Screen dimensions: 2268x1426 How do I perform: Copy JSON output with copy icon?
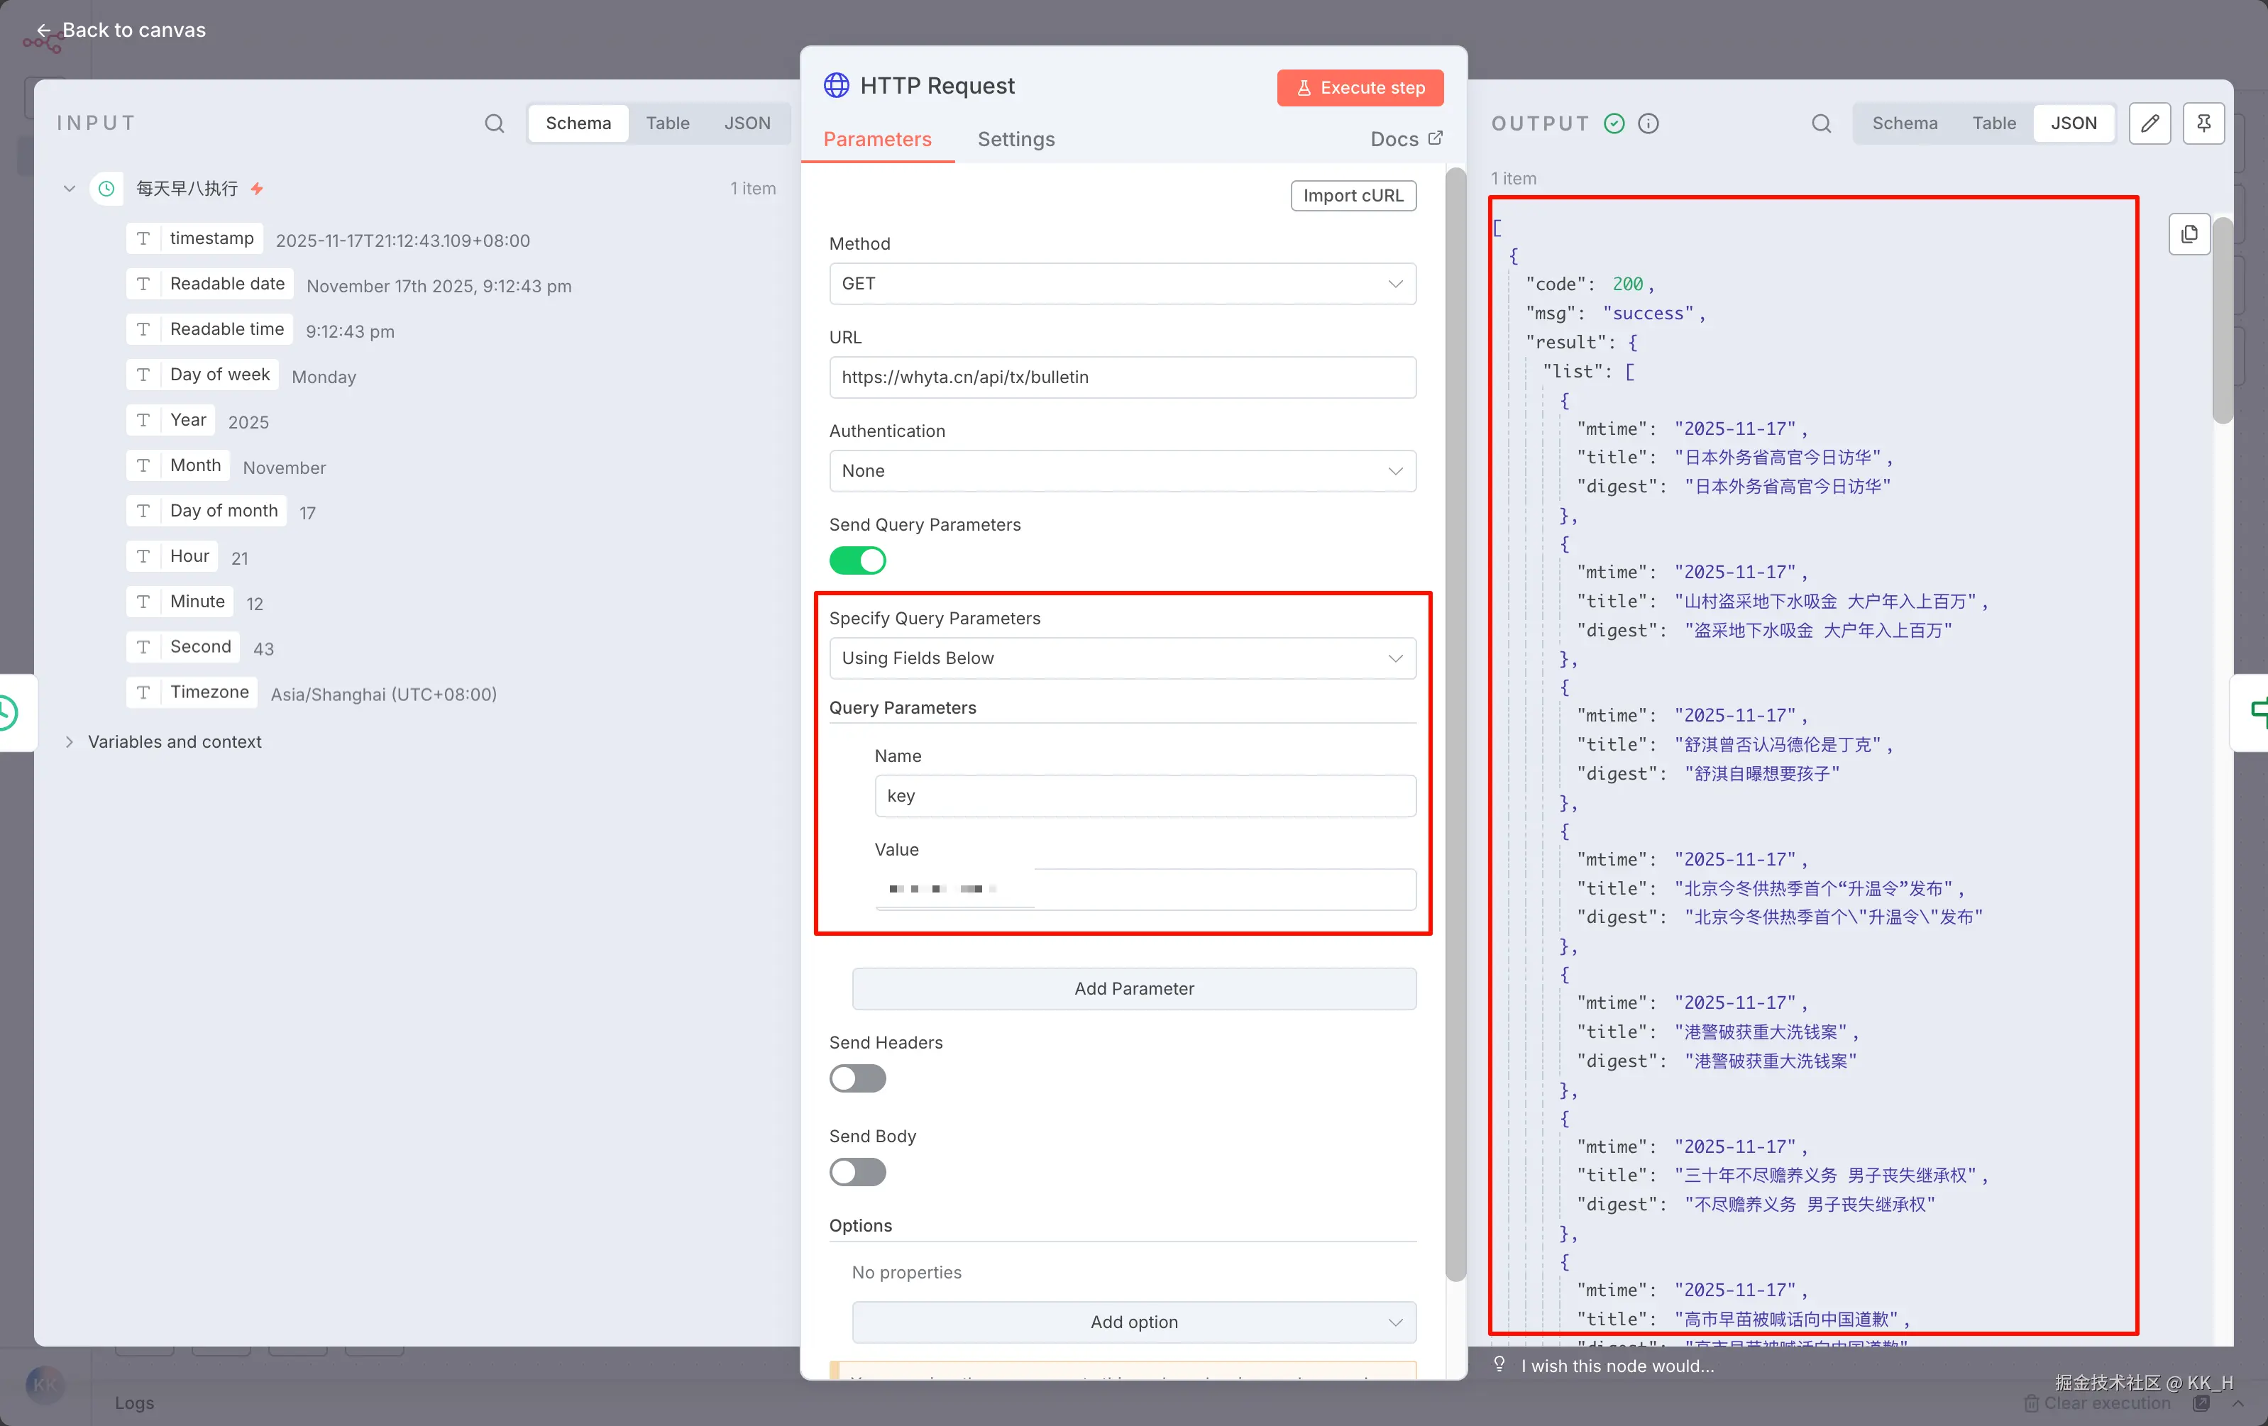(2189, 233)
